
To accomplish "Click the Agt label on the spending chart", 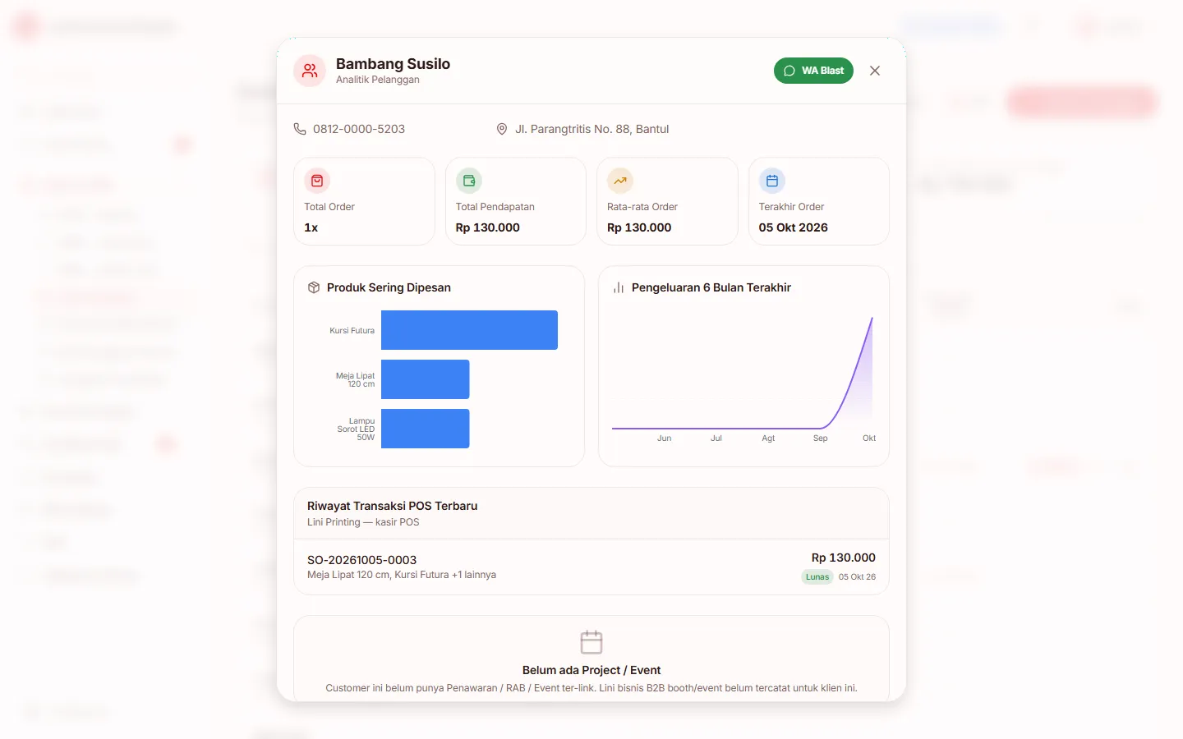I will tap(768, 438).
